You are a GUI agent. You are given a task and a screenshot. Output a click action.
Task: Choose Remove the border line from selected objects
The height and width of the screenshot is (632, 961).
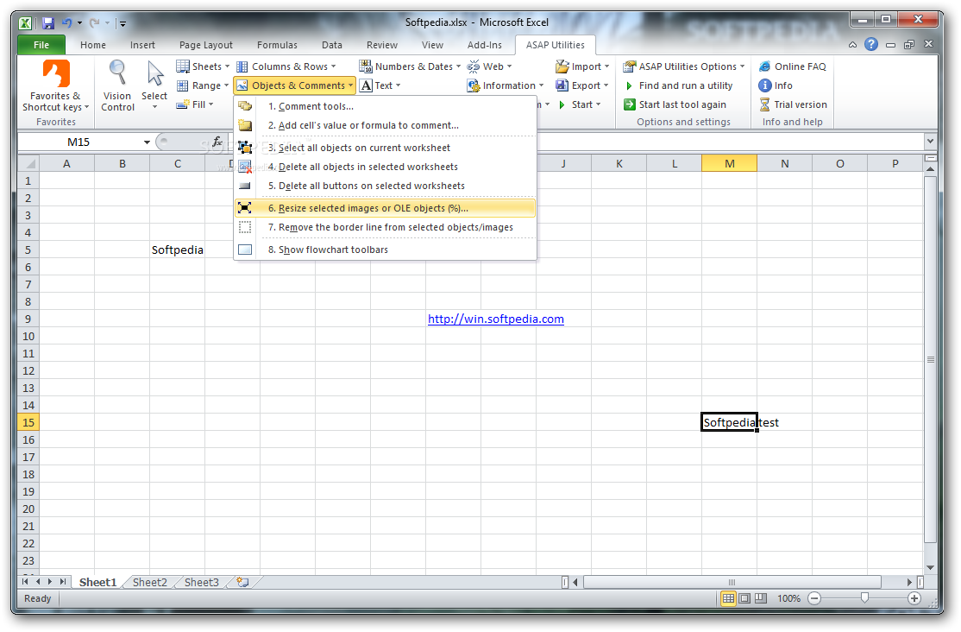[x=385, y=227]
